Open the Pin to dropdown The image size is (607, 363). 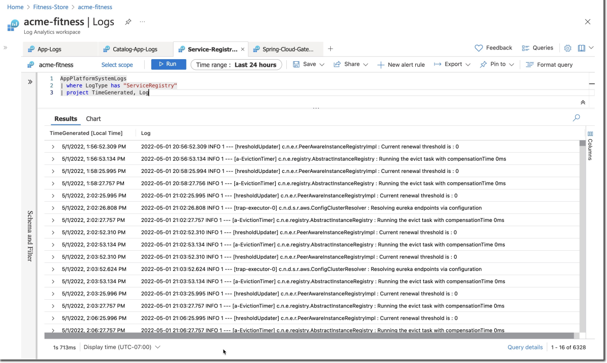pyautogui.click(x=496, y=64)
